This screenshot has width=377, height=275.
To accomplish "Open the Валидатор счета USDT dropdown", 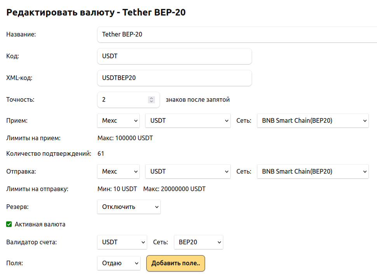I will (x=122, y=242).
